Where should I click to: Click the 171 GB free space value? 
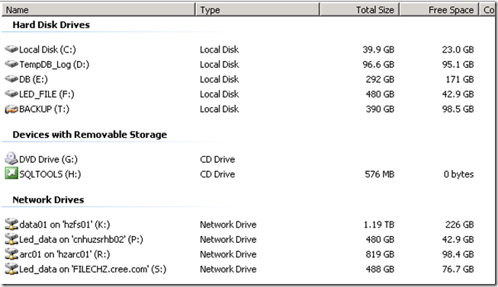pyautogui.click(x=460, y=79)
